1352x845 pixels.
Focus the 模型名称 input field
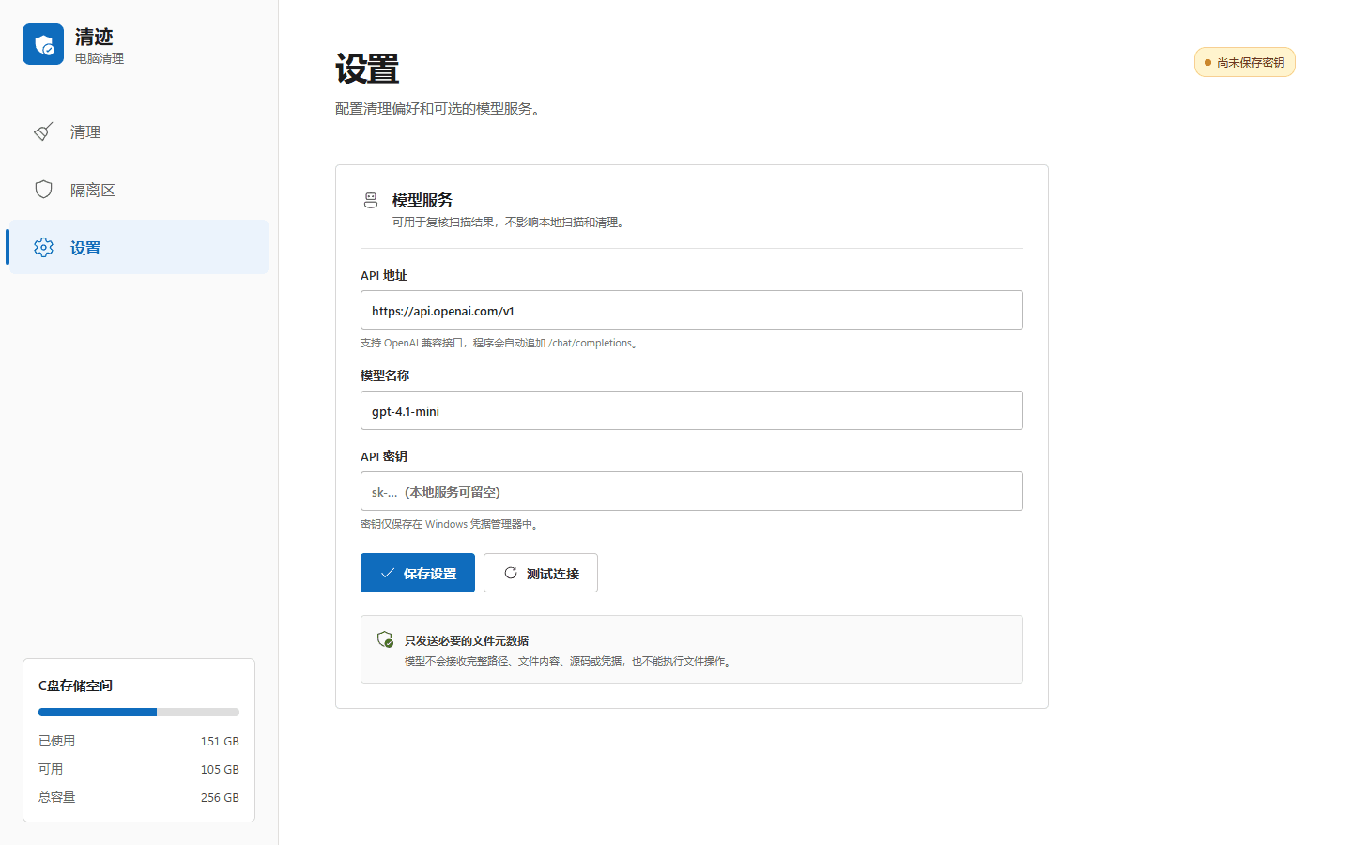692,410
